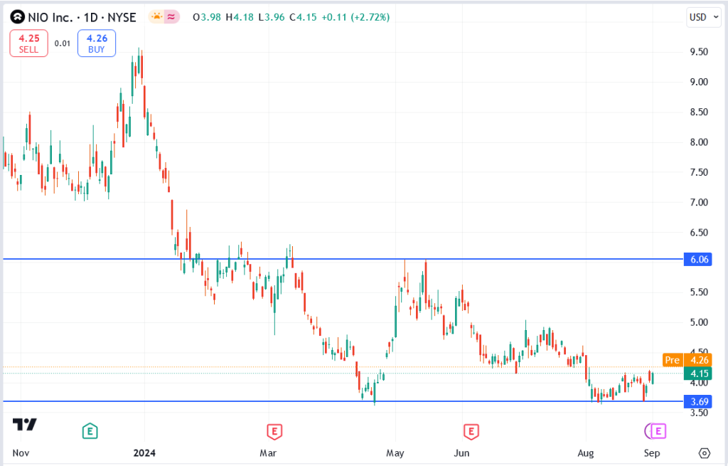Click the orange sun pre-market session icon
Screen dimensions: 728x466
click(x=157, y=17)
